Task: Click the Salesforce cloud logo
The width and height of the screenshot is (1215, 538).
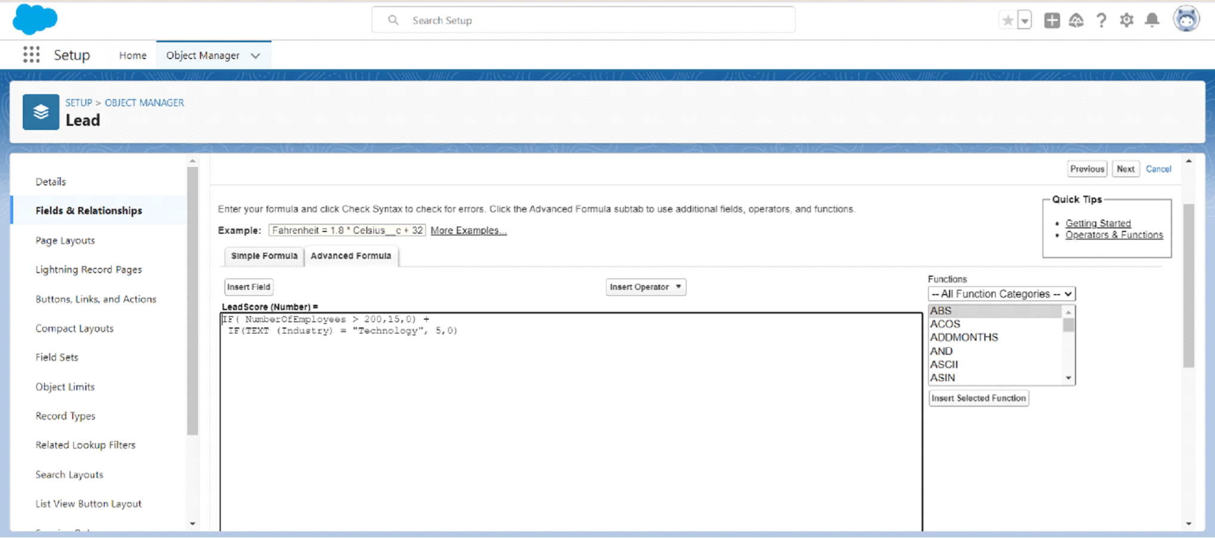Action: point(35,19)
